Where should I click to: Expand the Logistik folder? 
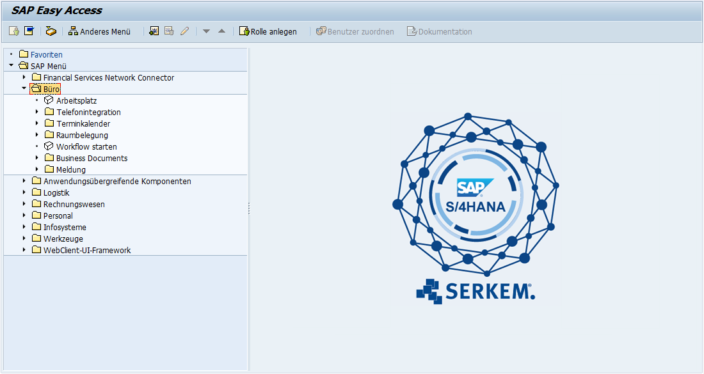pyautogui.click(x=24, y=193)
